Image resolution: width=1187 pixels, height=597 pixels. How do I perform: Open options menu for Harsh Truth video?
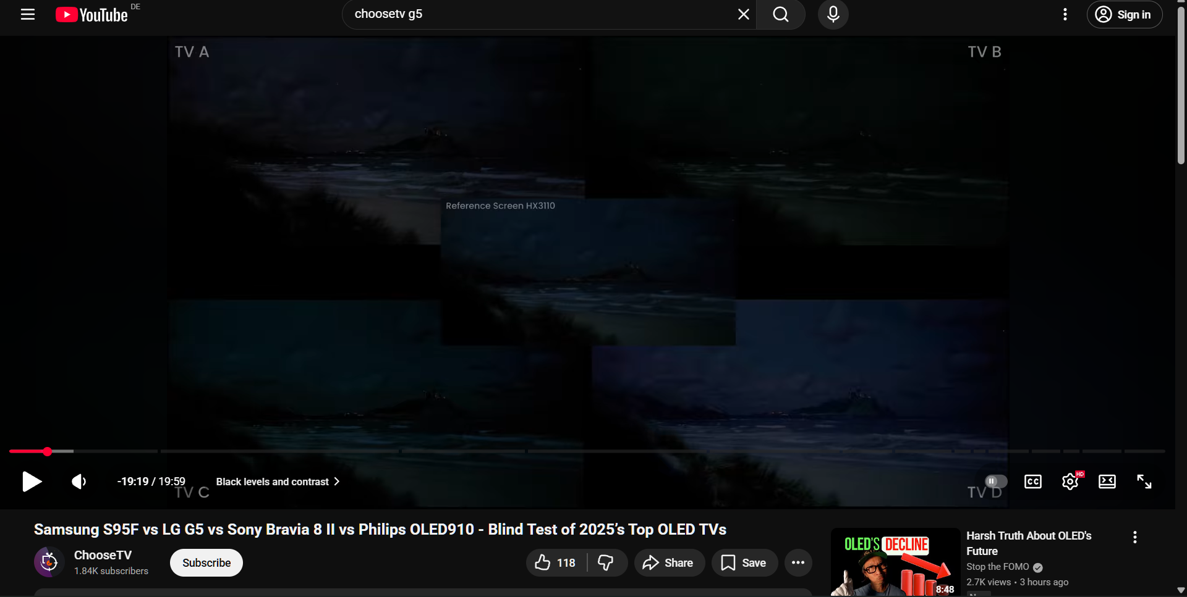[x=1134, y=537]
